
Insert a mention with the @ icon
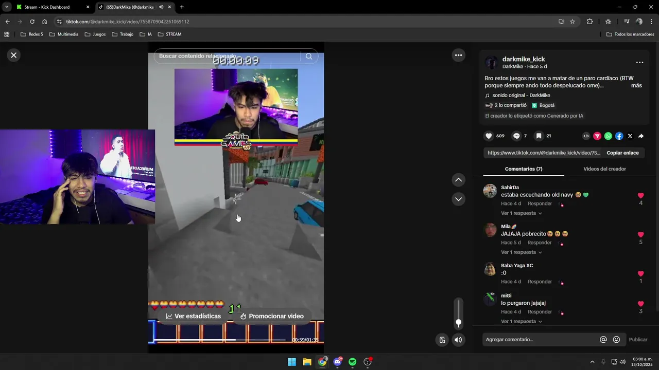(x=603, y=340)
